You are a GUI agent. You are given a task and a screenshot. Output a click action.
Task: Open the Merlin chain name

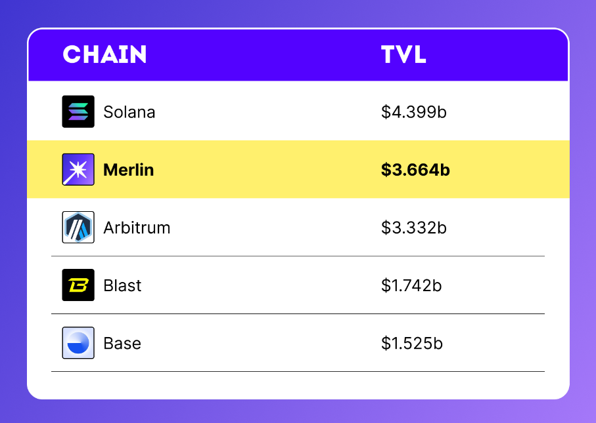(x=129, y=170)
